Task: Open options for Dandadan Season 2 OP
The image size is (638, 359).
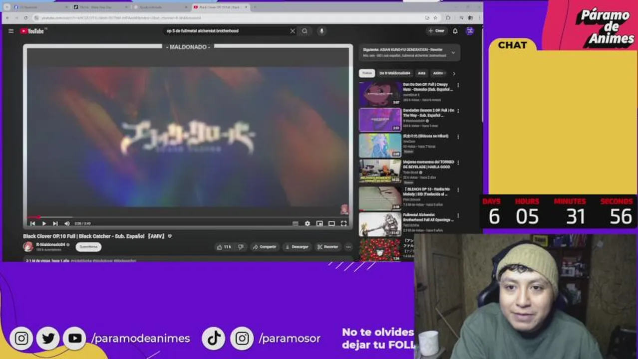Action: (x=458, y=111)
